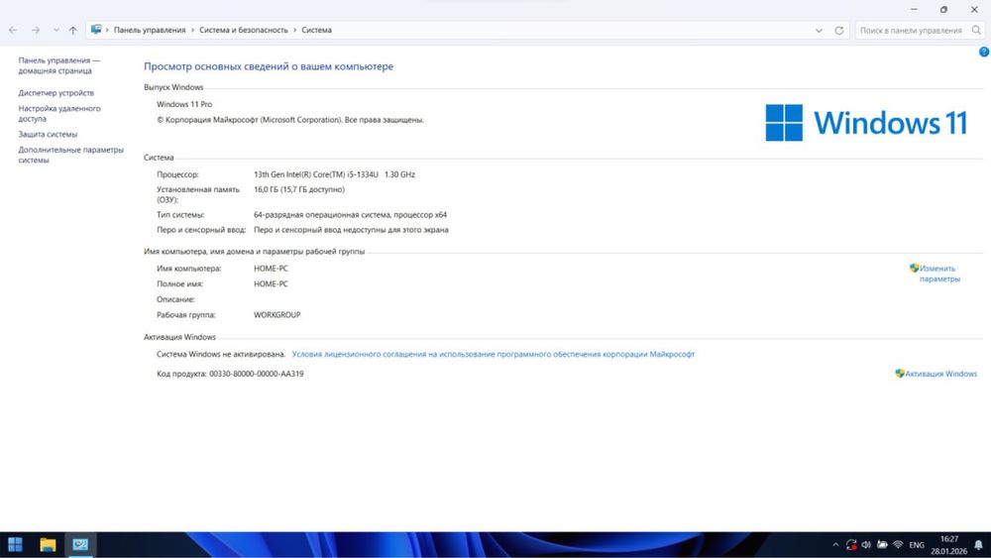Open the Microsoft license terms link
991x558 pixels.
pos(493,355)
